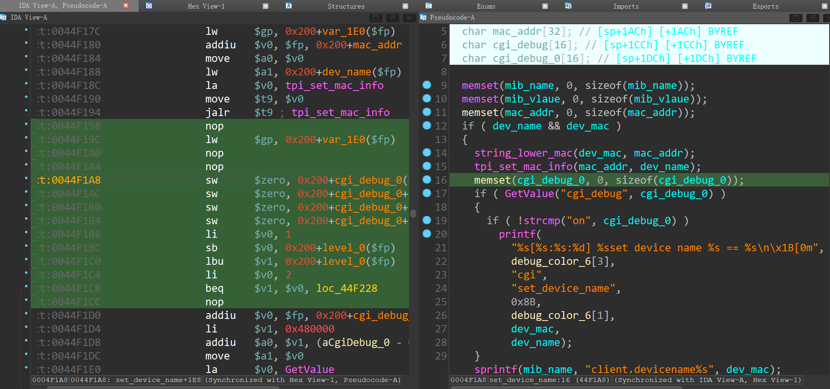
Task: Click the Structures tab icon
Action: [x=289, y=6]
